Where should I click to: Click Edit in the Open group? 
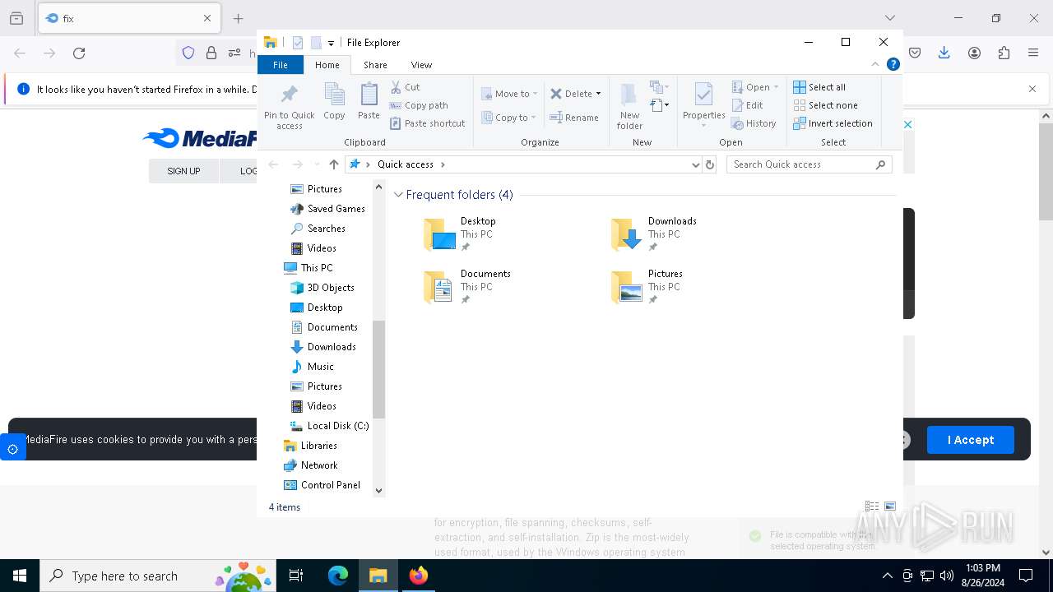click(748, 105)
